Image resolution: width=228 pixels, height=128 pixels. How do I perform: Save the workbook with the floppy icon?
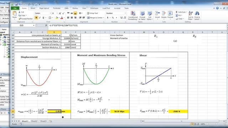point(16,5)
